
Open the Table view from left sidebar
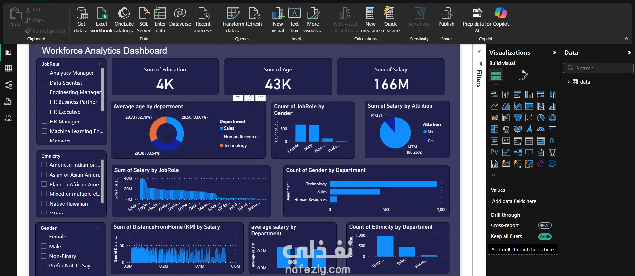click(x=9, y=68)
